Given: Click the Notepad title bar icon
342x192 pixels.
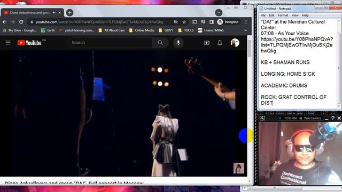Looking at the screenshot, I should pos(261,9).
